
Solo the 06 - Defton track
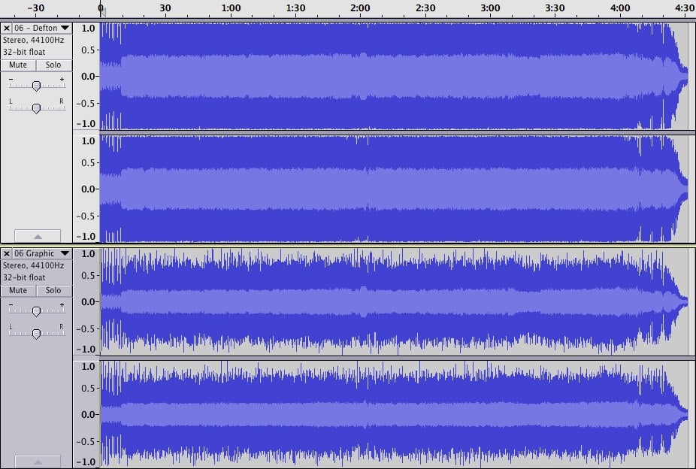coord(53,65)
